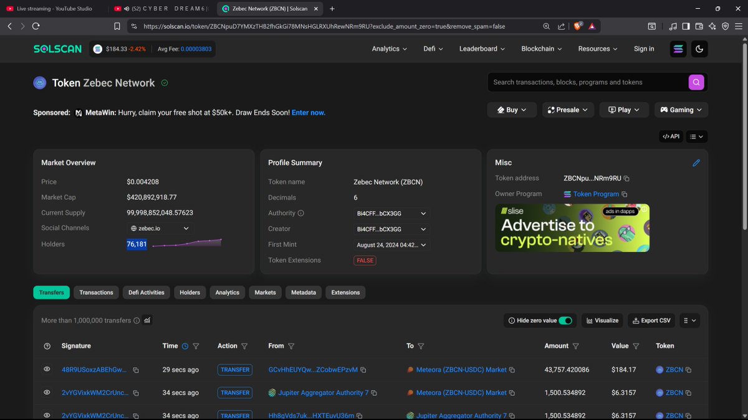748x420 pixels.
Task: Switch to the Defi Activities tab
Action: (x=146, y=292)
